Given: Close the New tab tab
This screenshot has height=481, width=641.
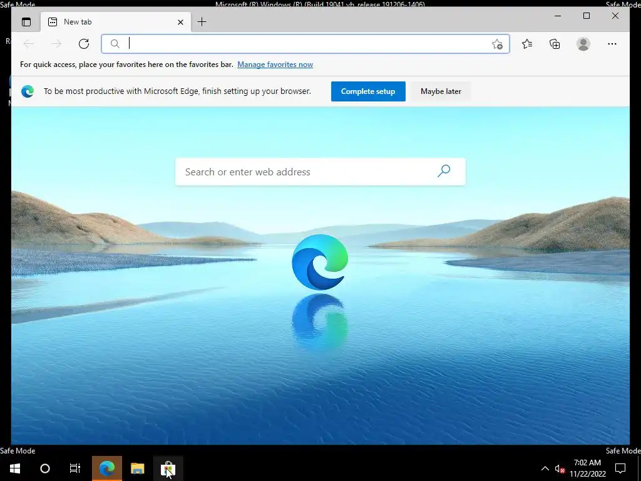Looking at the screenshot, I should pyautogui.click(x=180, y=22).
